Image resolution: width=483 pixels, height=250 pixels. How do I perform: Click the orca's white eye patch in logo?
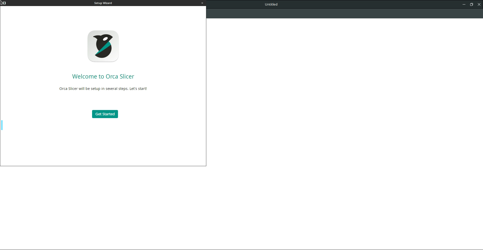click(x=106, y=39)
